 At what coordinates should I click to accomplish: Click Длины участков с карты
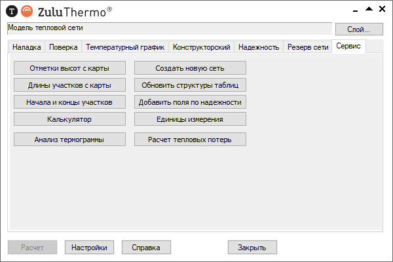coord(69,85)
